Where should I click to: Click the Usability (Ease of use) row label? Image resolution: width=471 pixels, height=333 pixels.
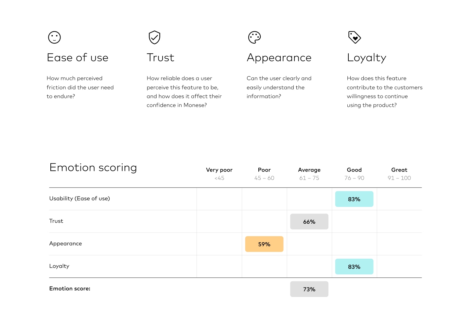(x=79, y=198)
